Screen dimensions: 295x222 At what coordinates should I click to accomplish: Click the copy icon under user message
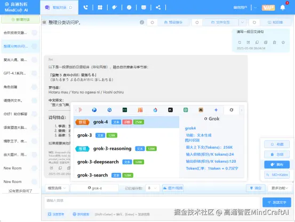click(x=266, y=42)
